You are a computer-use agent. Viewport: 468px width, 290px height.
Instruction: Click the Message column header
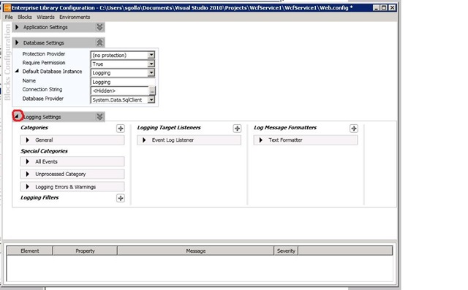pyautogui.click(x=196, y=251)
